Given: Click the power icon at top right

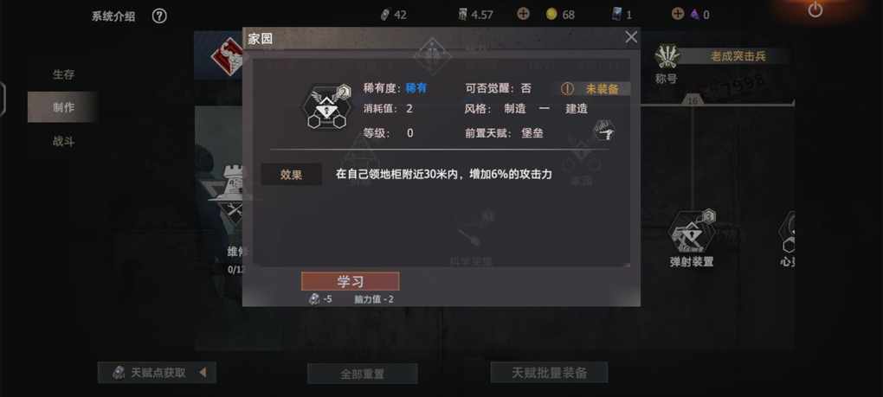Looking at the screenshot, I should tap(815, 10).
